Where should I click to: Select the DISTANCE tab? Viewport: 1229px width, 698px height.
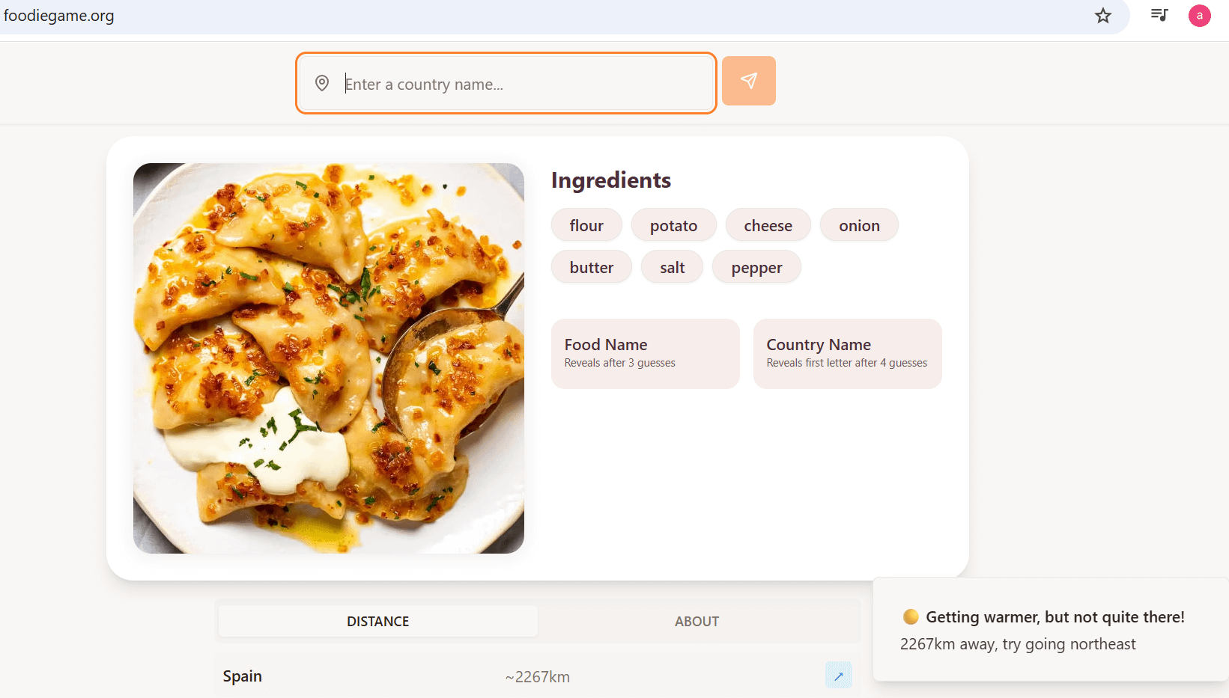point(377,621)
